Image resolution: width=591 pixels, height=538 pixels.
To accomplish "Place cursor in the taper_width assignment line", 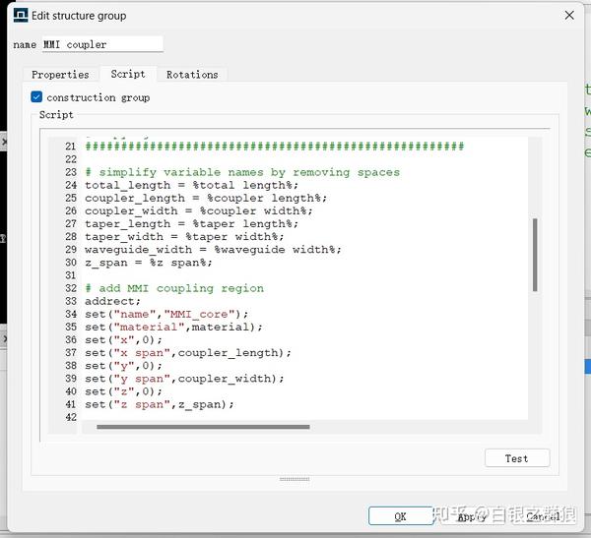I will point(184,237).
